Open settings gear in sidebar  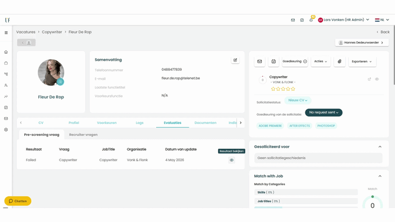(6, 130)
